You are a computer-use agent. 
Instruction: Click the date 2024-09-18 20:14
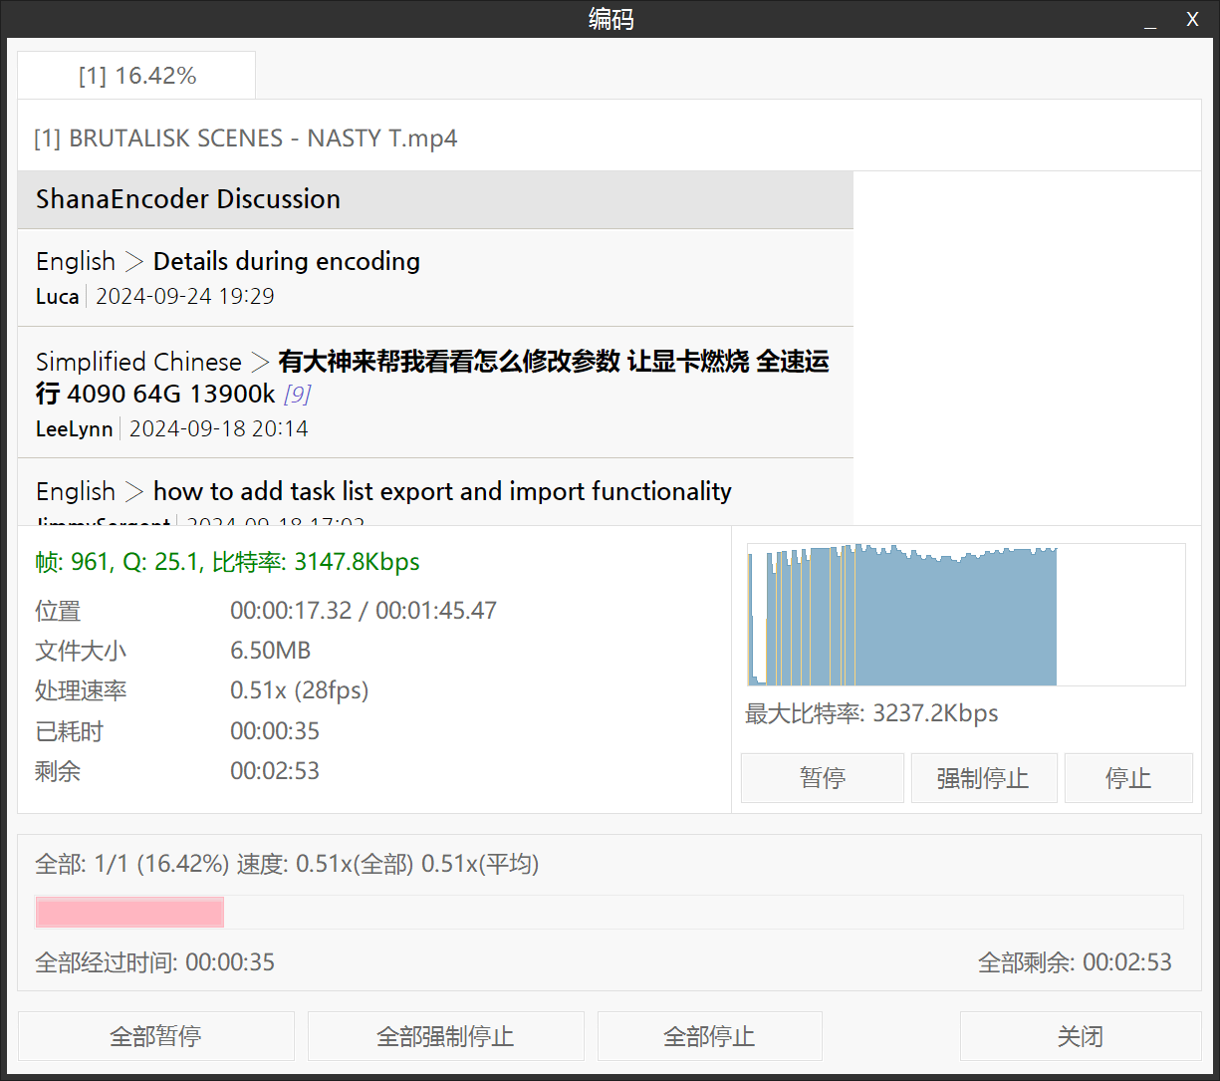219,428
